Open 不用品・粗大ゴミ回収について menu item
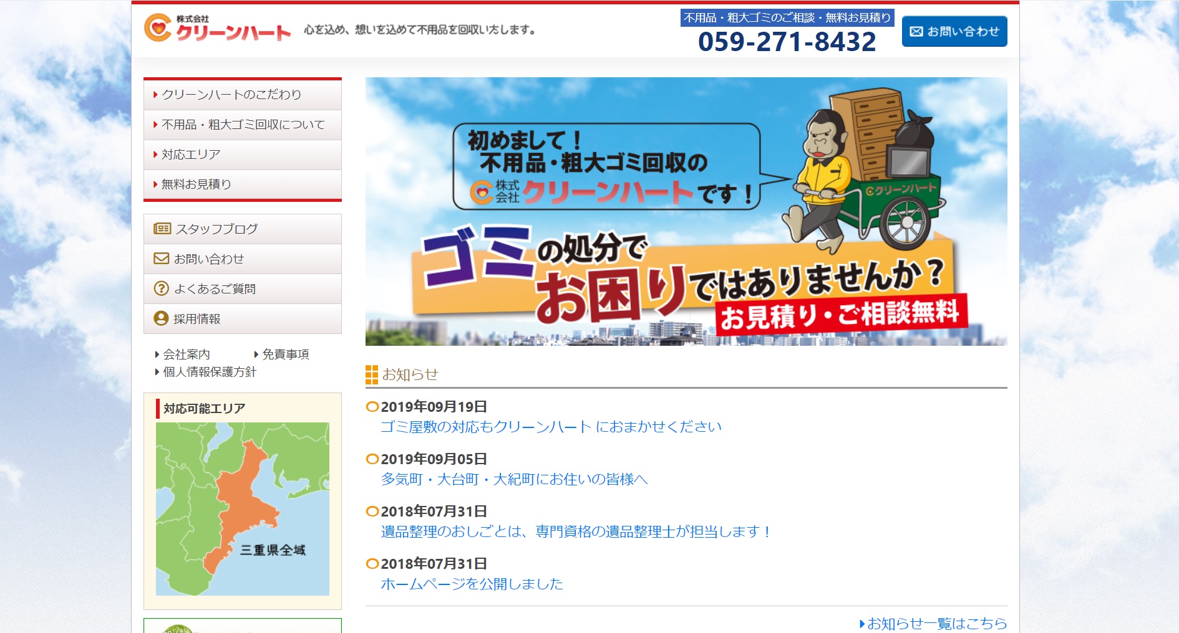Image resolution: width=1179 pixels, height=633 pixels. [243, 125]
